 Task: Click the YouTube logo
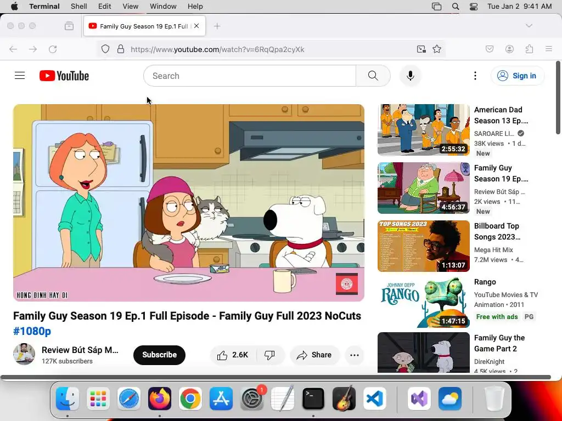click(x=64, y=76)
